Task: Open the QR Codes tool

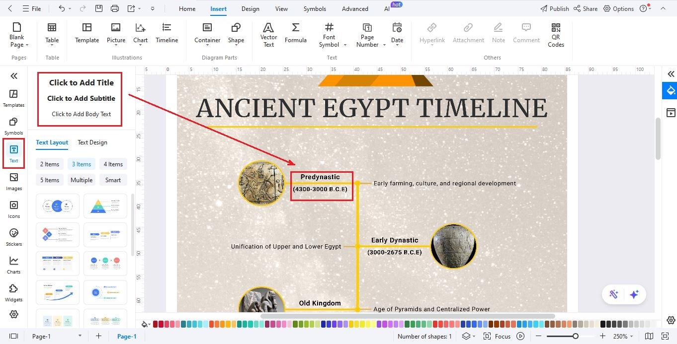Action: click(x=555, y=35)
